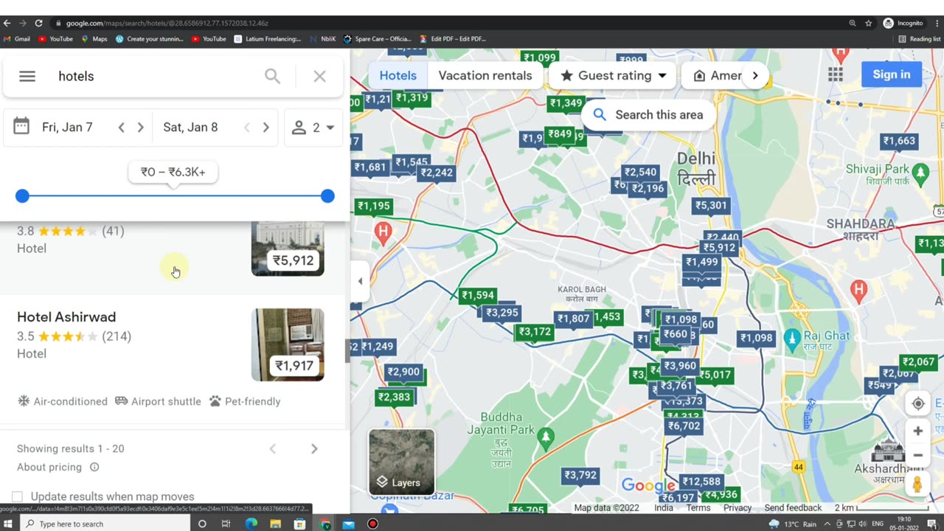Image resolution: width=944 pixels, height=531 pixels.
Task: Open the Guest rating dropdown
Action: [x=613, y=75]
